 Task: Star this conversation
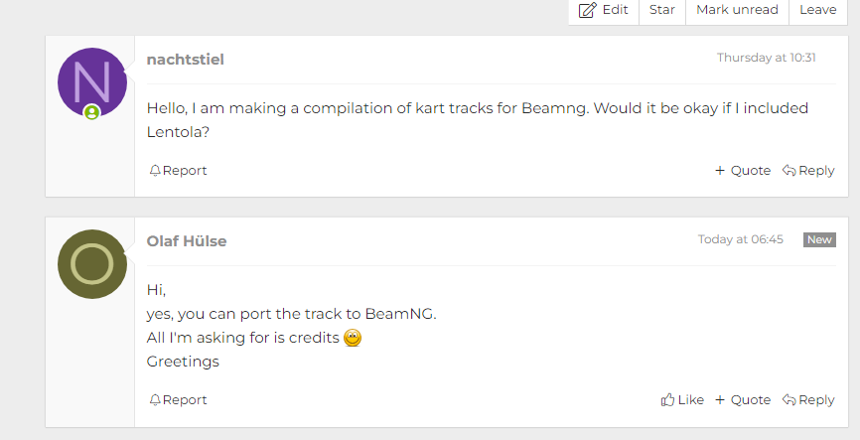[662, 10]
